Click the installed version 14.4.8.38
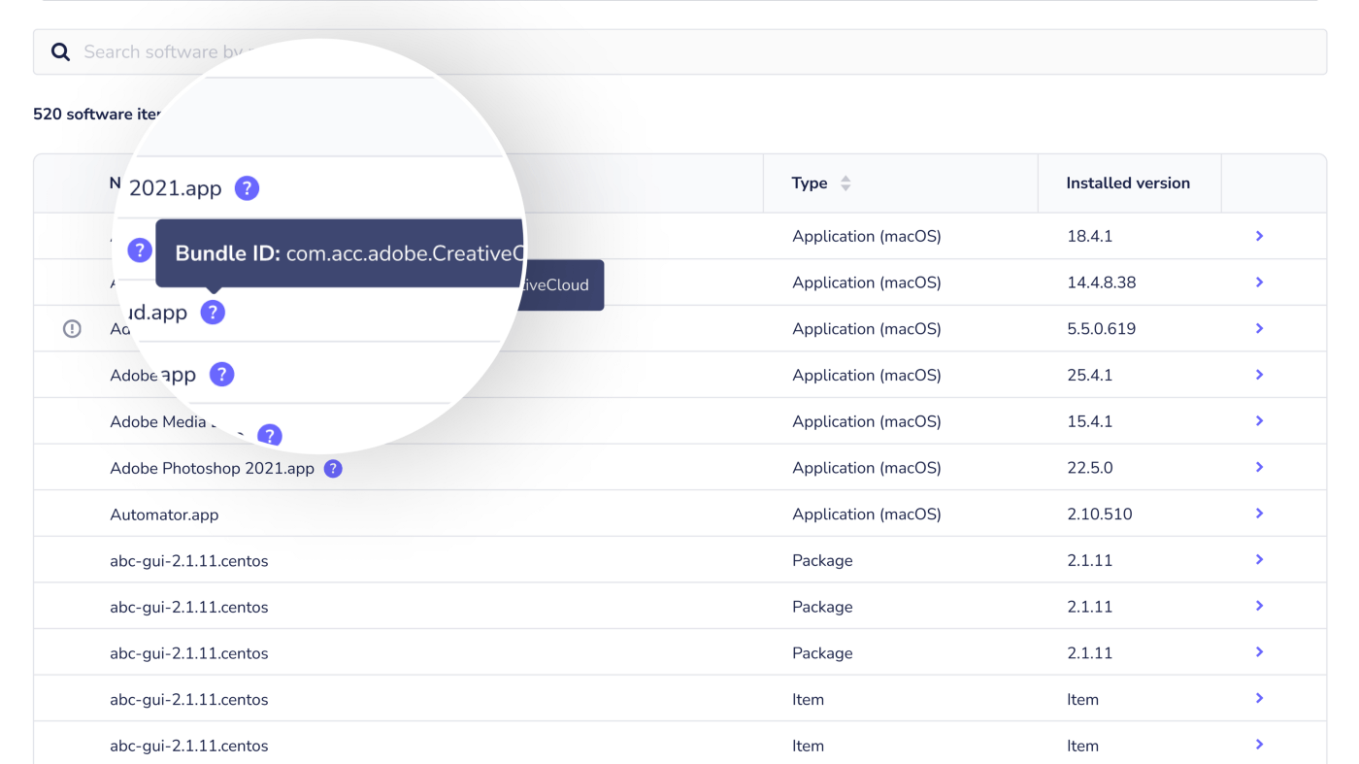Viewport: 1359px width, 764px height. [1102, 282]
